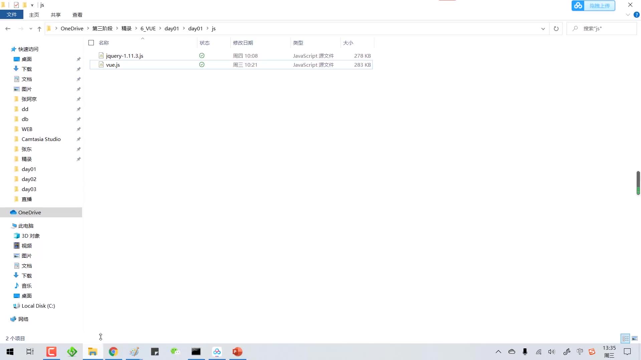This screenshot has height=360, width=641.
Task: Expand chevron after 第三阶段 in breadcrumb
Action: pyautogui.click(x=117, y=28)
